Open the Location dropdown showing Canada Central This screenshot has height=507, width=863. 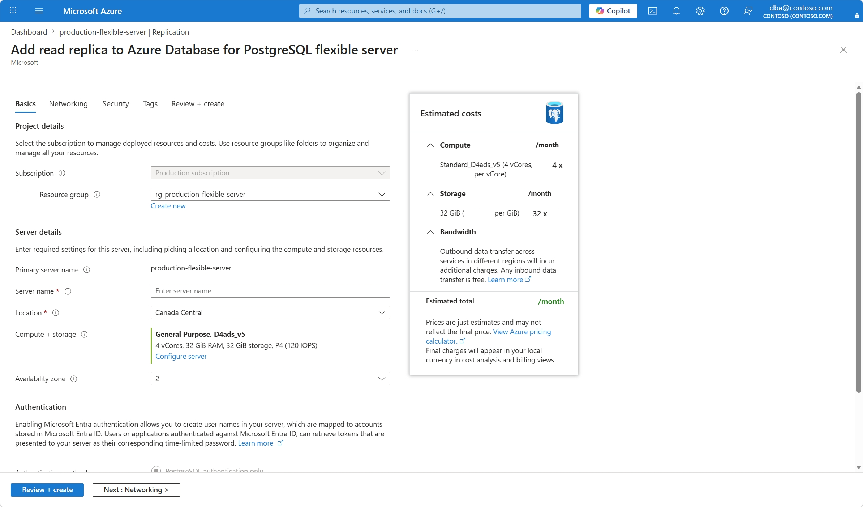click(270, 312)
